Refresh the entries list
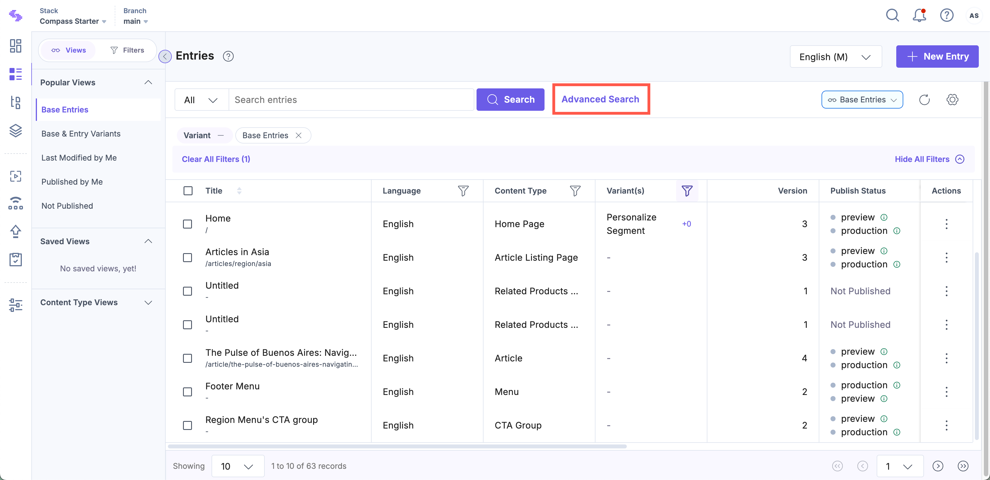 pos(924,100)
